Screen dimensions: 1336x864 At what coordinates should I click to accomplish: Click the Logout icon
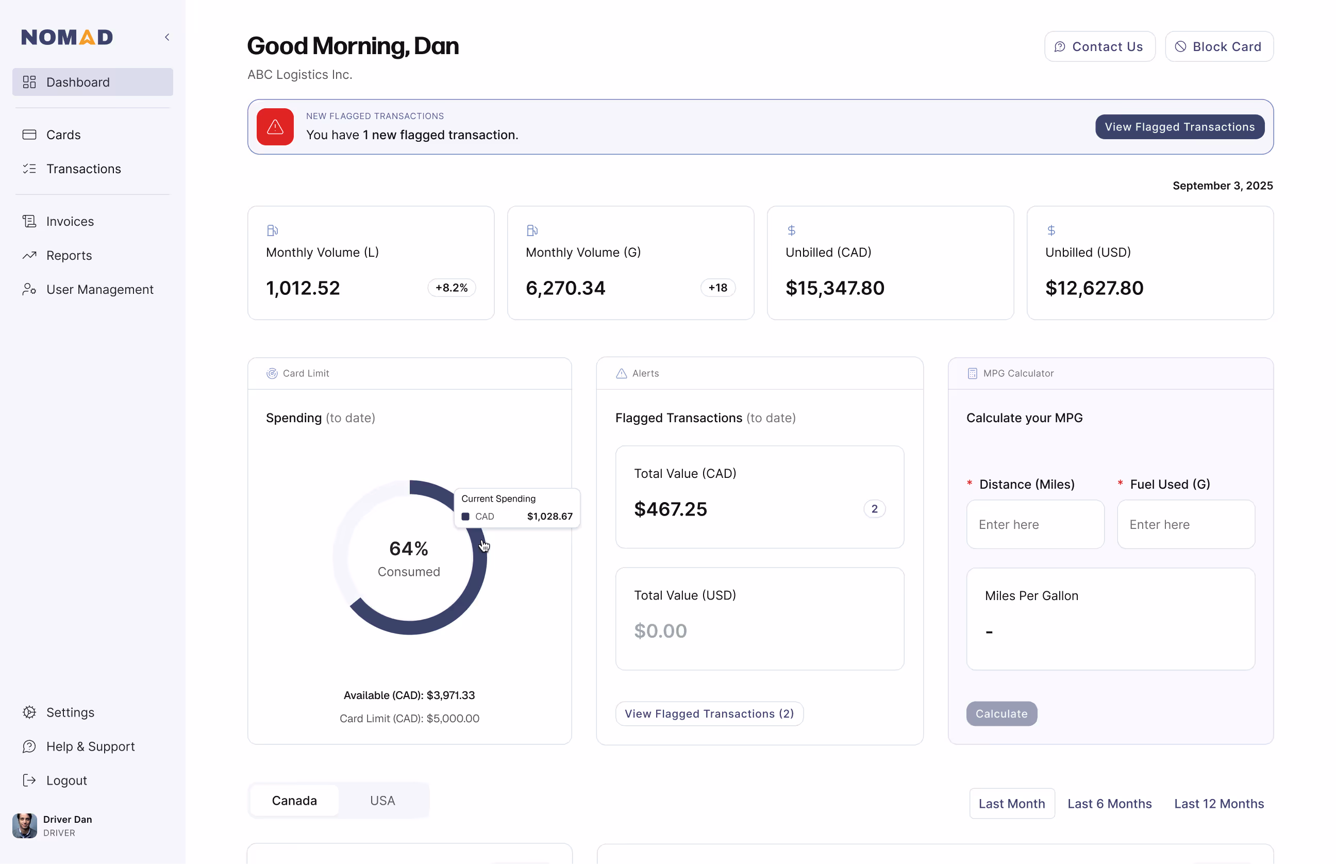29,780
